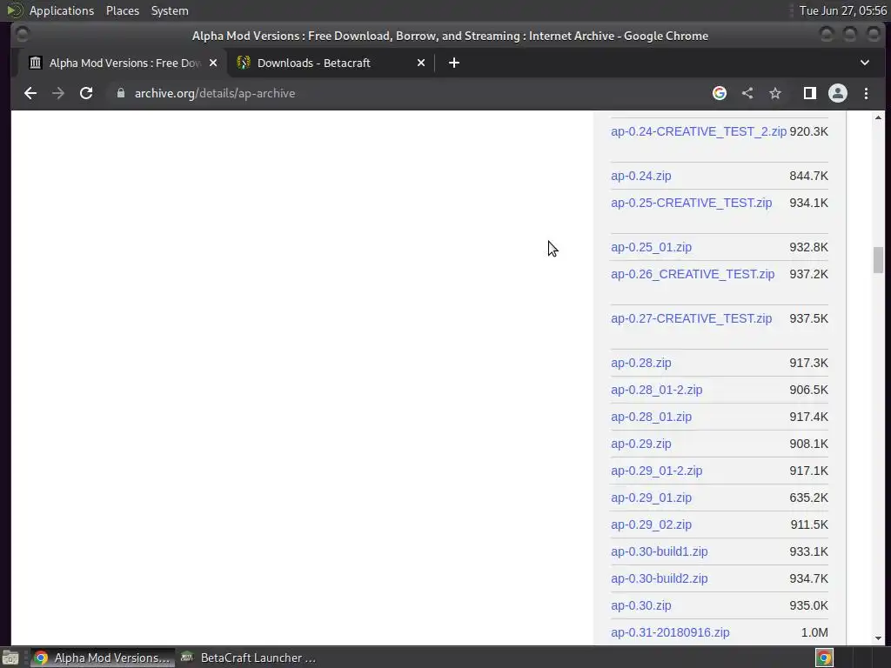Click the show desktop icon in taskbar
Screen dimensions: 891x668
point(10,658)
